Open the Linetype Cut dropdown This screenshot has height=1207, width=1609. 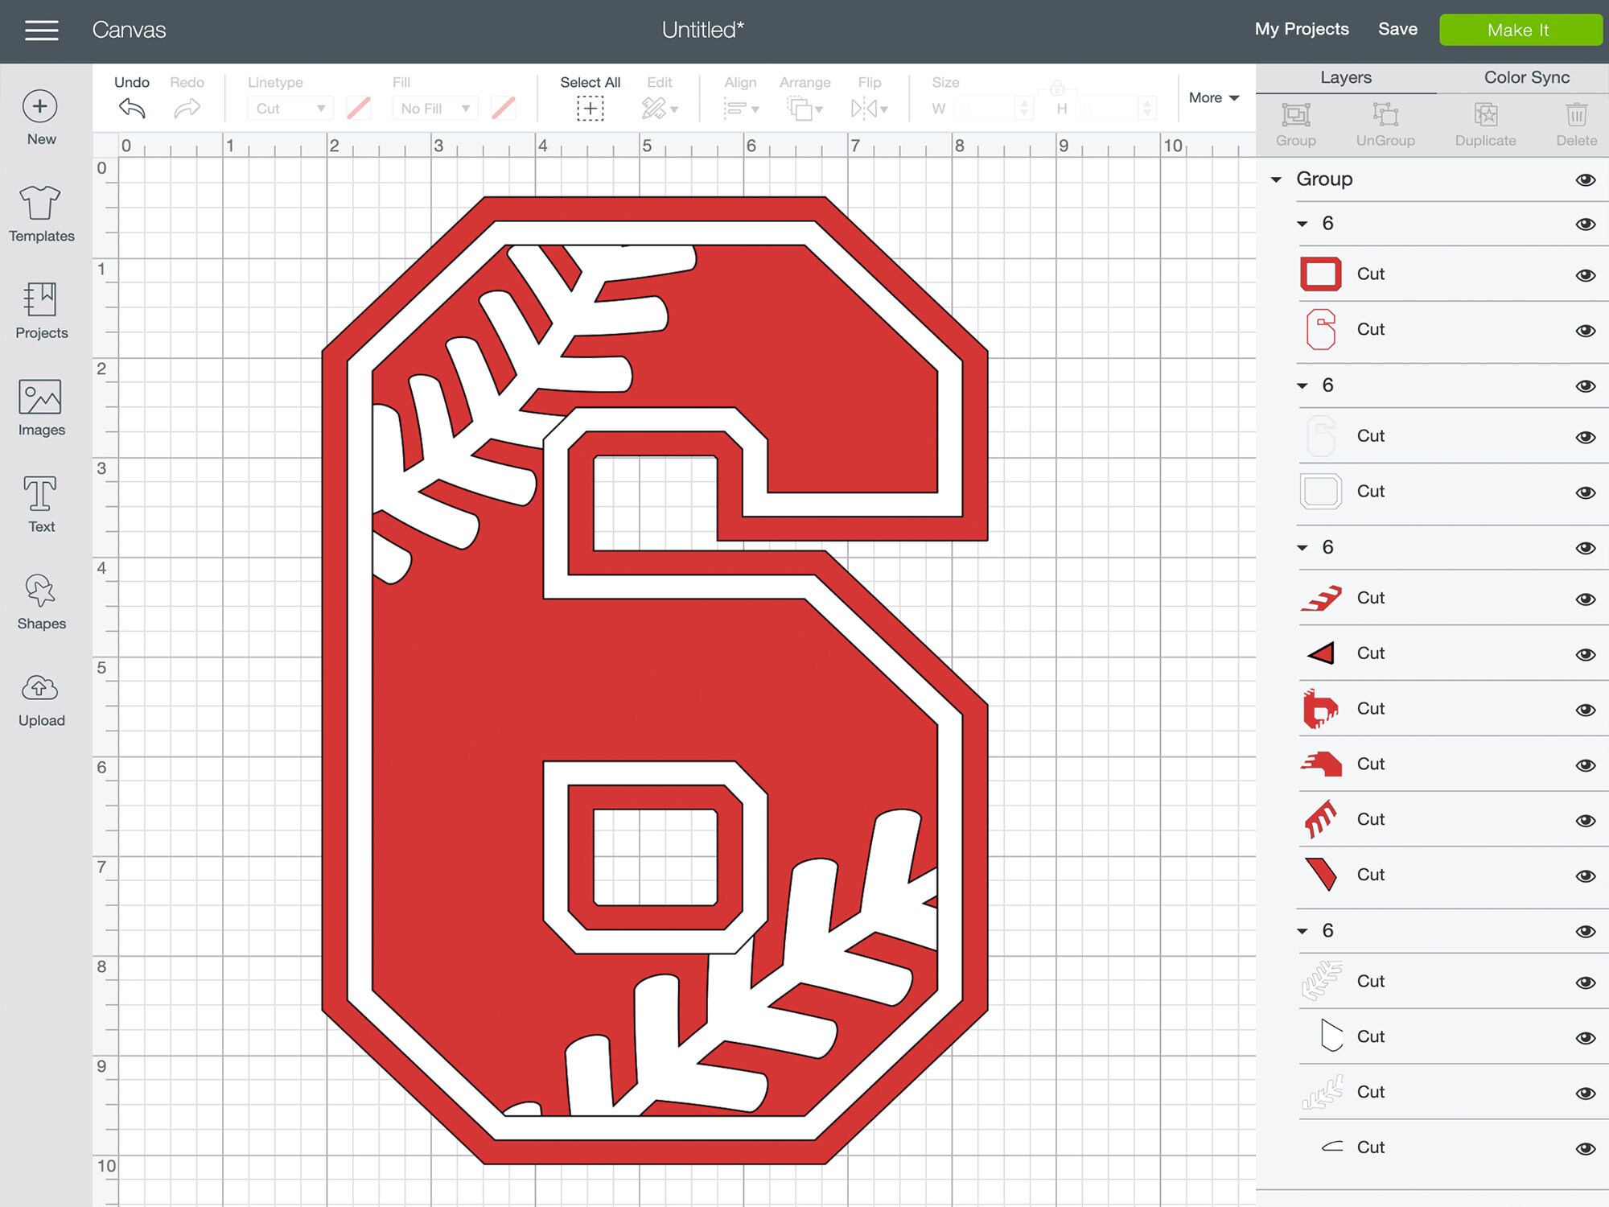289,108
